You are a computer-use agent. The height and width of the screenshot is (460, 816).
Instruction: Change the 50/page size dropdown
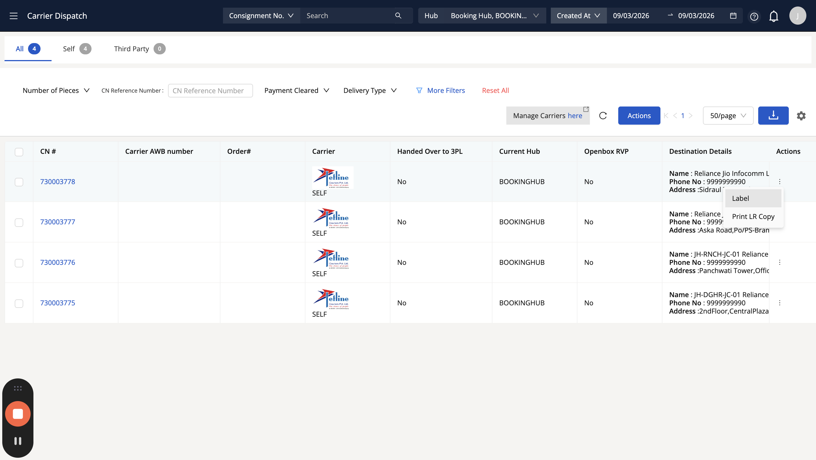point(728,116)
